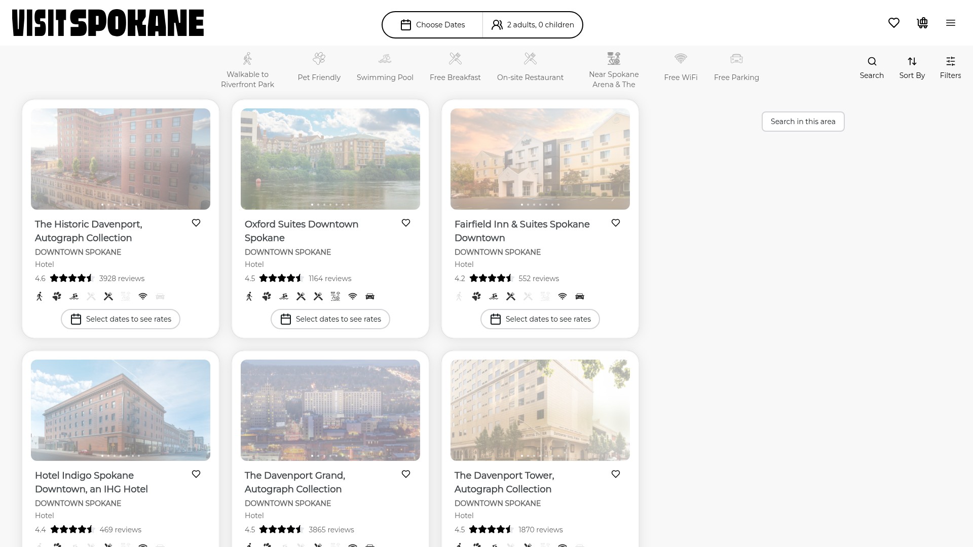Click walkable icon on Historic Davenport card

(40, 296)
